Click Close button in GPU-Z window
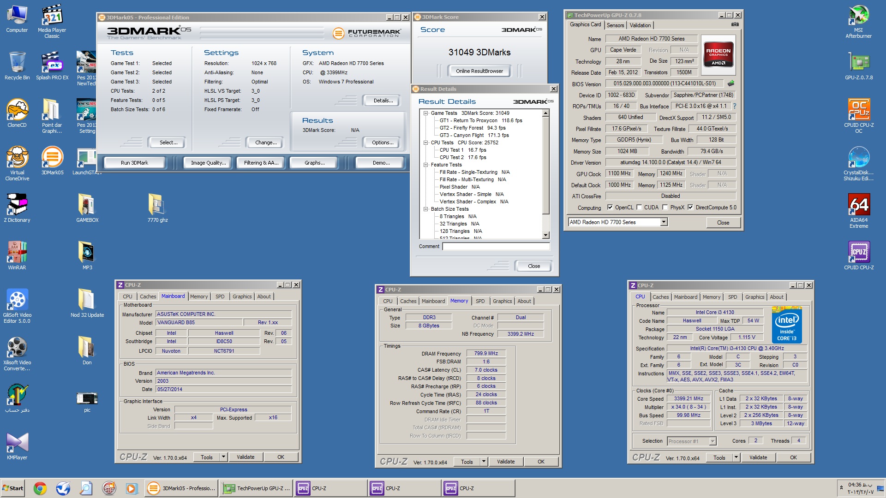Viewport: 886px width, 498px height. [x=723, y=223]
